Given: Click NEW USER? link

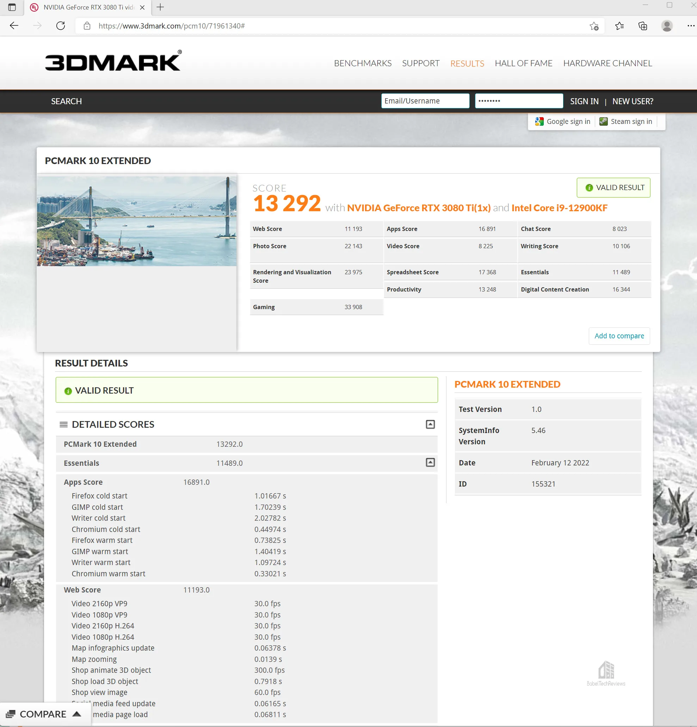Looking at the screenshot, I should (x=633, y=101).
